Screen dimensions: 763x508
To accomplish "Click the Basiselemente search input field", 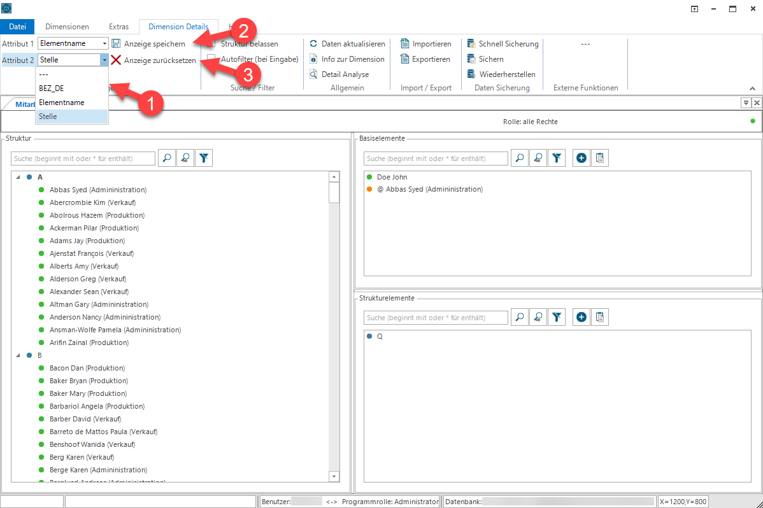I will click(436, 159).
